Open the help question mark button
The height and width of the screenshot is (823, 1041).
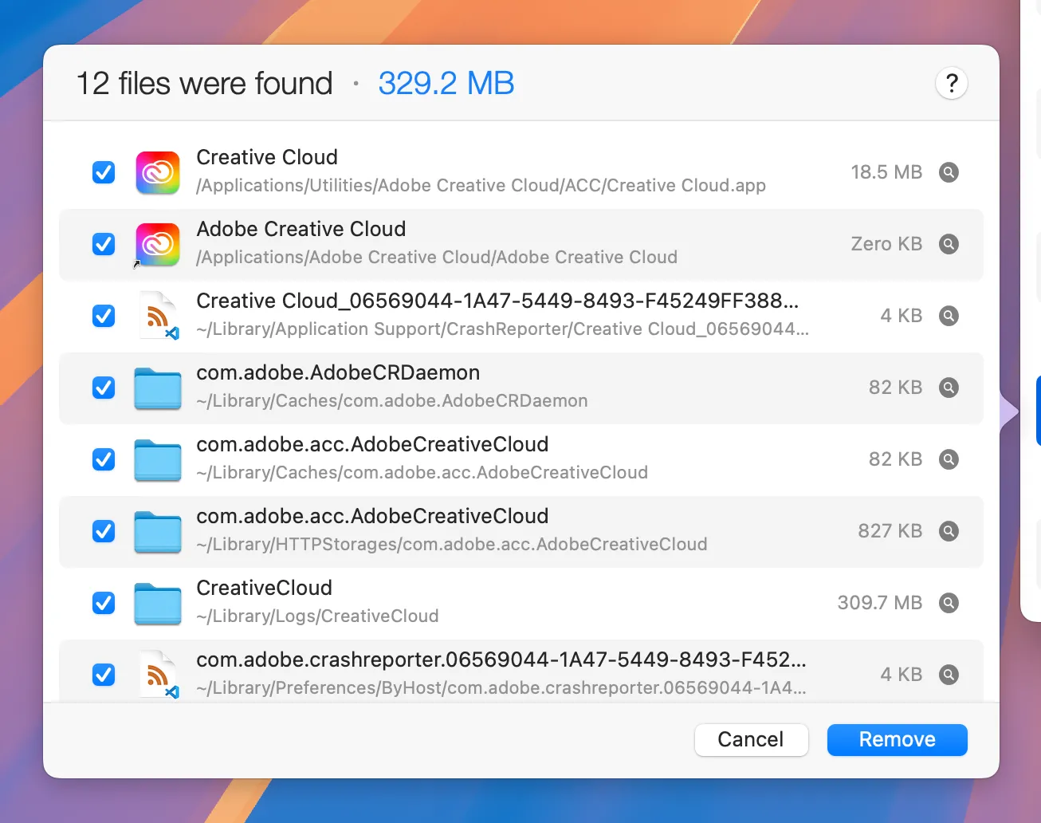pos(951,83)
